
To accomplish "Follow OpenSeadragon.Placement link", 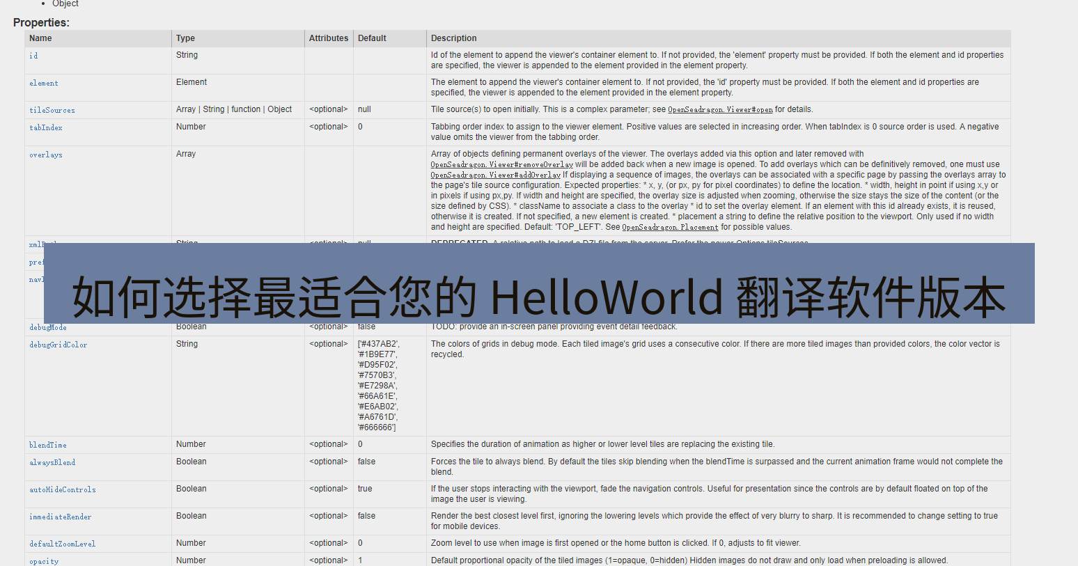I will pos(670,228).
